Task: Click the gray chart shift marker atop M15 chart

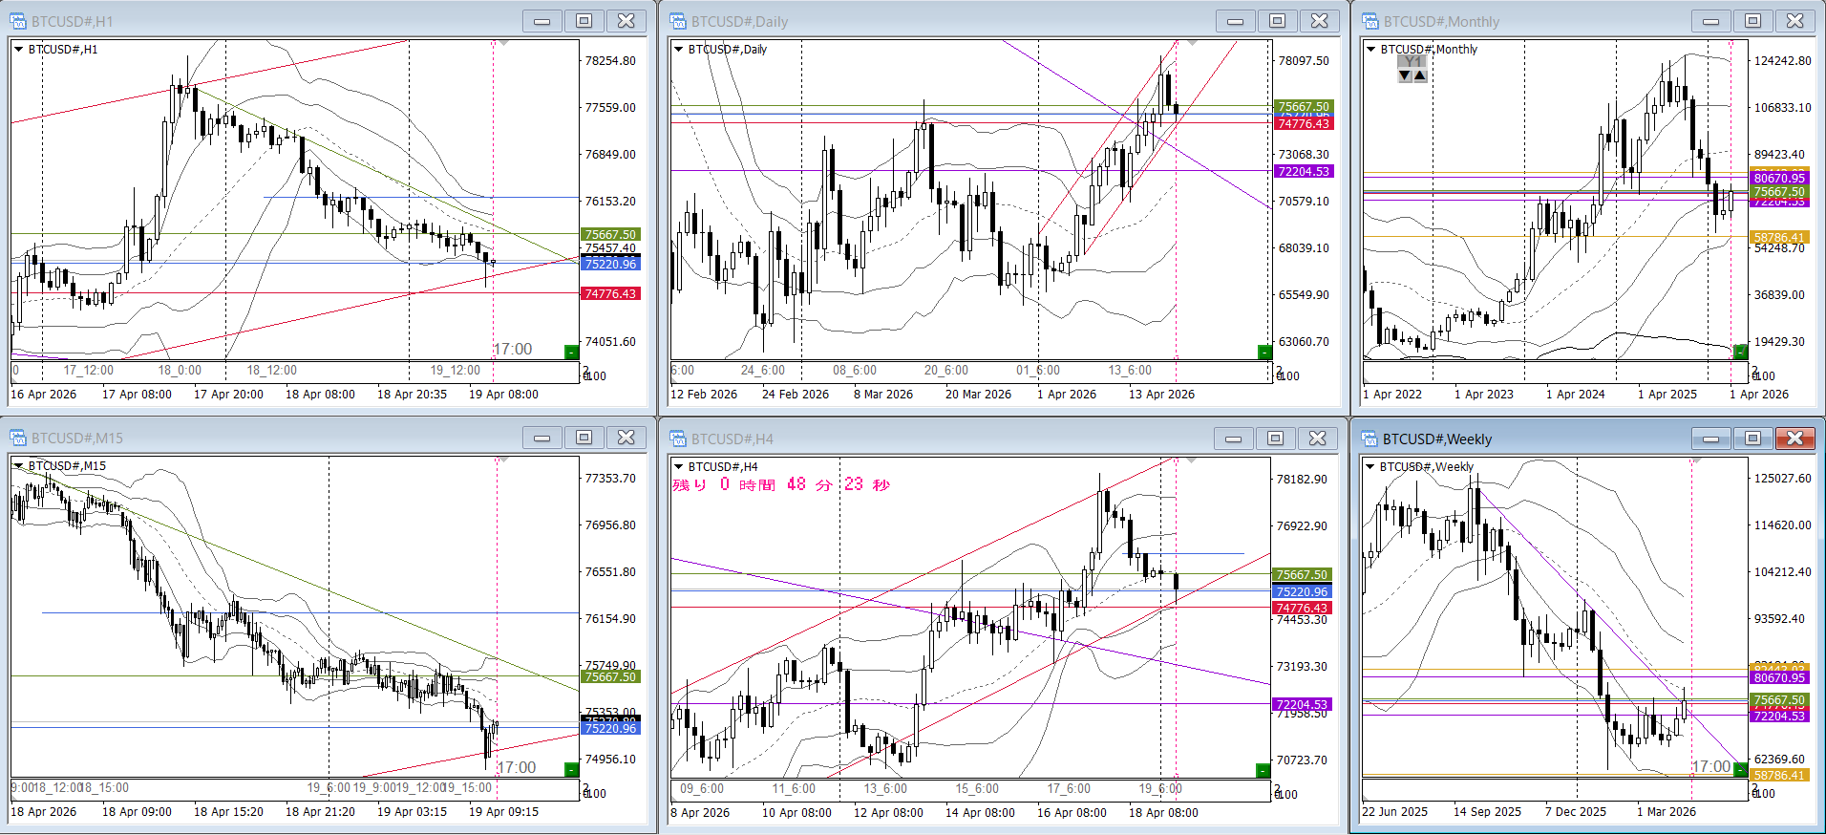Action: pyautogui.click(x=503, y=460)
